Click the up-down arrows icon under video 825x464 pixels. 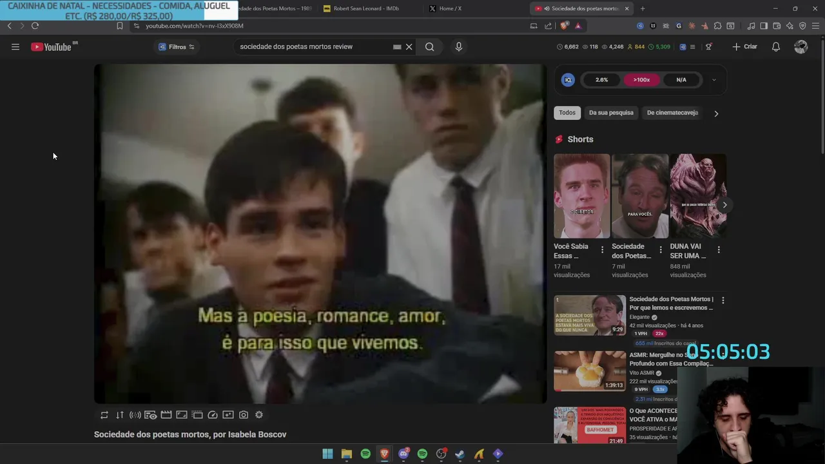point(120,415)
